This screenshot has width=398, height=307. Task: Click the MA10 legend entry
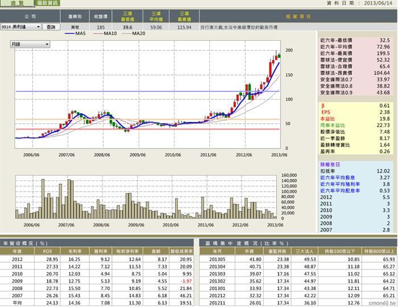pos(105,33)
